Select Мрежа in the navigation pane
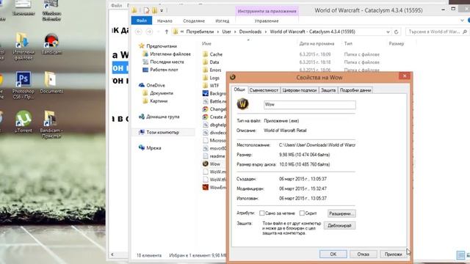The height and width of the screenshot is (264, 470). (150, 148)
